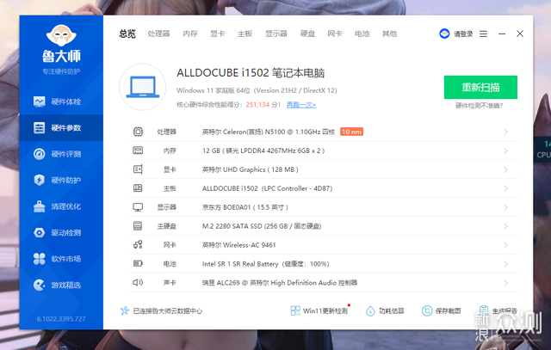551x350 pixels.
Task: Switch to the 网卡 tab
Action: (335, 34)
